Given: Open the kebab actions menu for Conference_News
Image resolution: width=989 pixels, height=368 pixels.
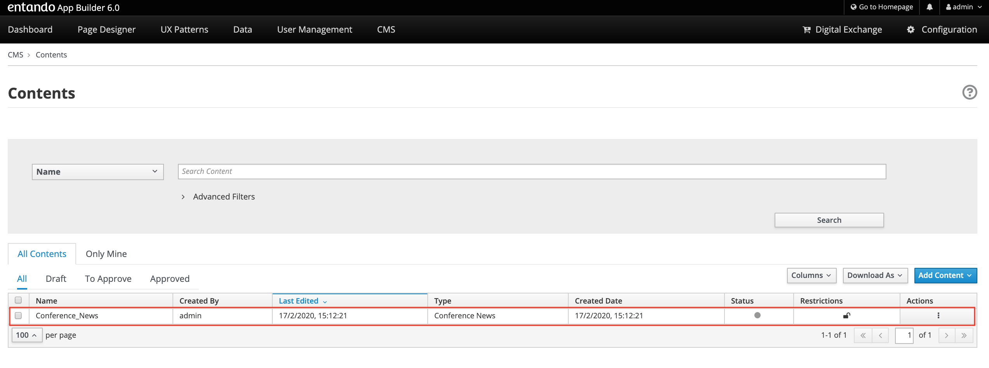Looking at the screenshot, I should (x=938, y=316).
